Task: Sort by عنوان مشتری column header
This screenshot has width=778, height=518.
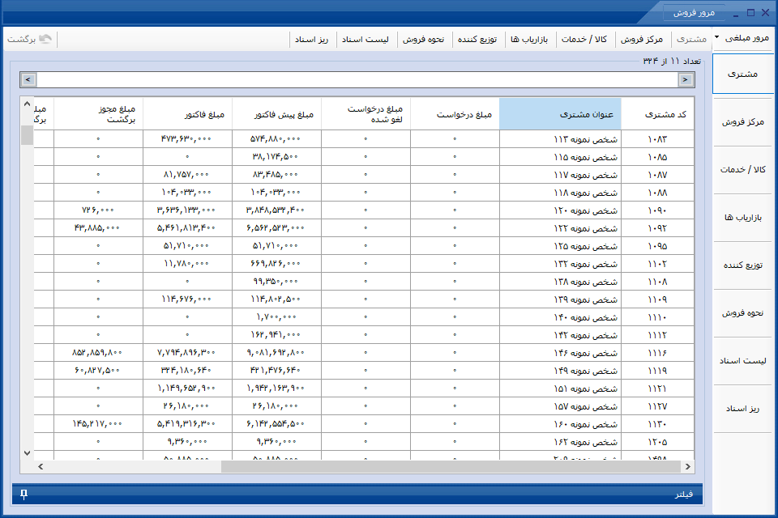Action: pyautogui.click(x=560, y=114)
